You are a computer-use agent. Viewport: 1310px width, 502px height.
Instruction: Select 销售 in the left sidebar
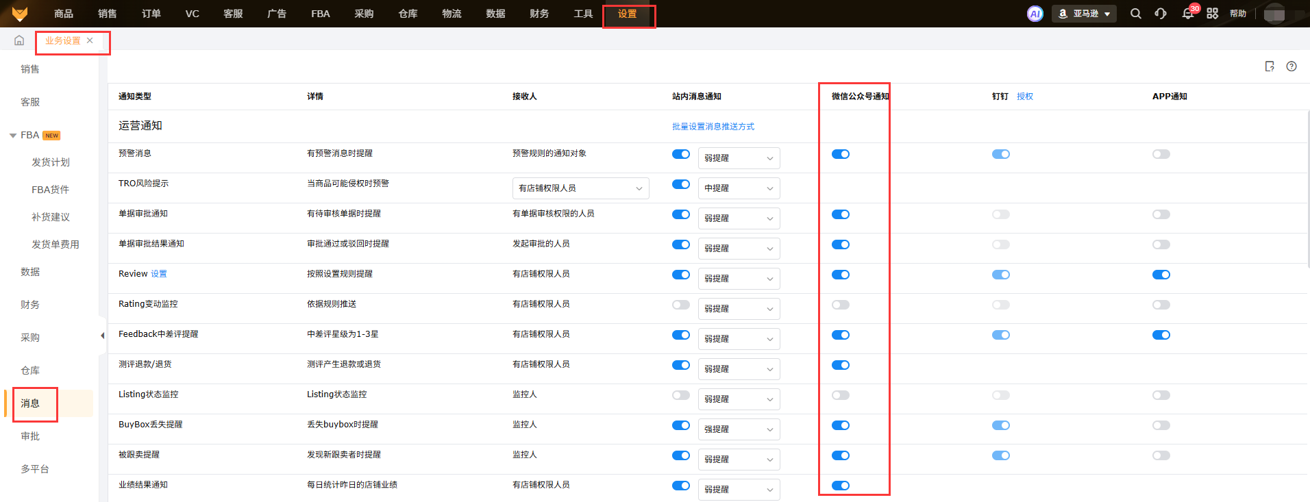(x=30, y=69)
